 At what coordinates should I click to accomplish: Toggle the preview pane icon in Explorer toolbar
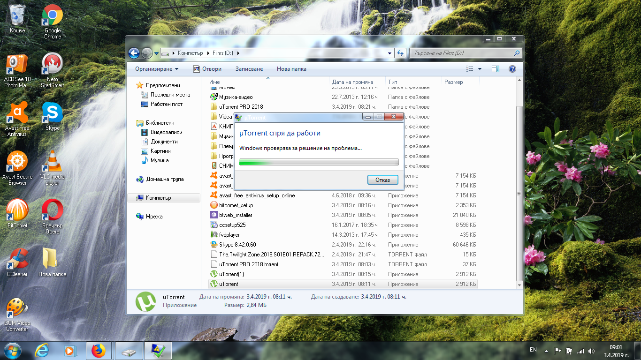pos(495,69)
